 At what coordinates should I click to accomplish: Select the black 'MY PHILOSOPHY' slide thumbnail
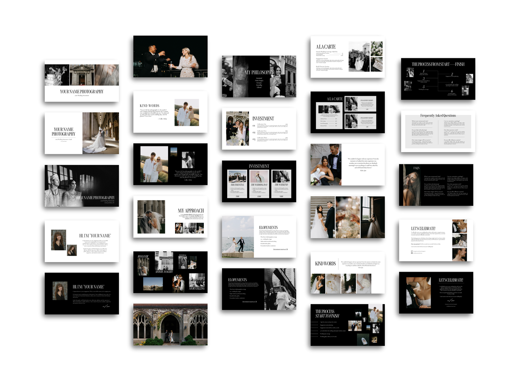tap(258, 76)
